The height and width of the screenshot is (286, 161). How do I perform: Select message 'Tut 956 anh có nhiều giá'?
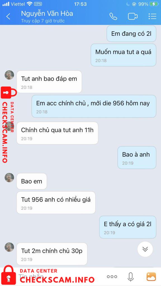[x=56, y=203]
